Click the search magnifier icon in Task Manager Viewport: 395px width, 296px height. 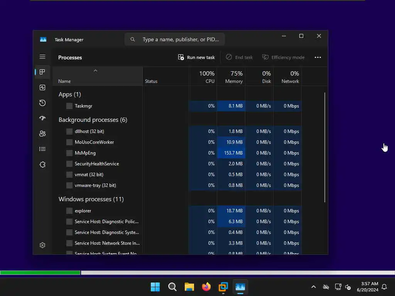pyautogui.click(x=133, y=39)
